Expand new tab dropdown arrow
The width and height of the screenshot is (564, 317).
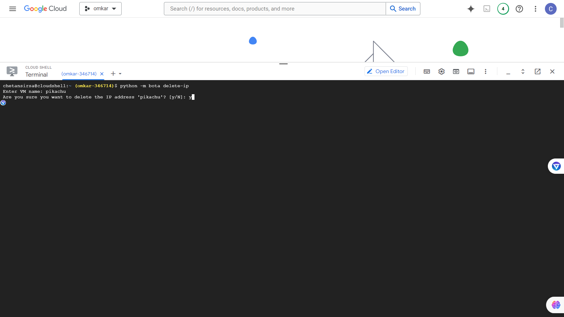click(120, 74)
